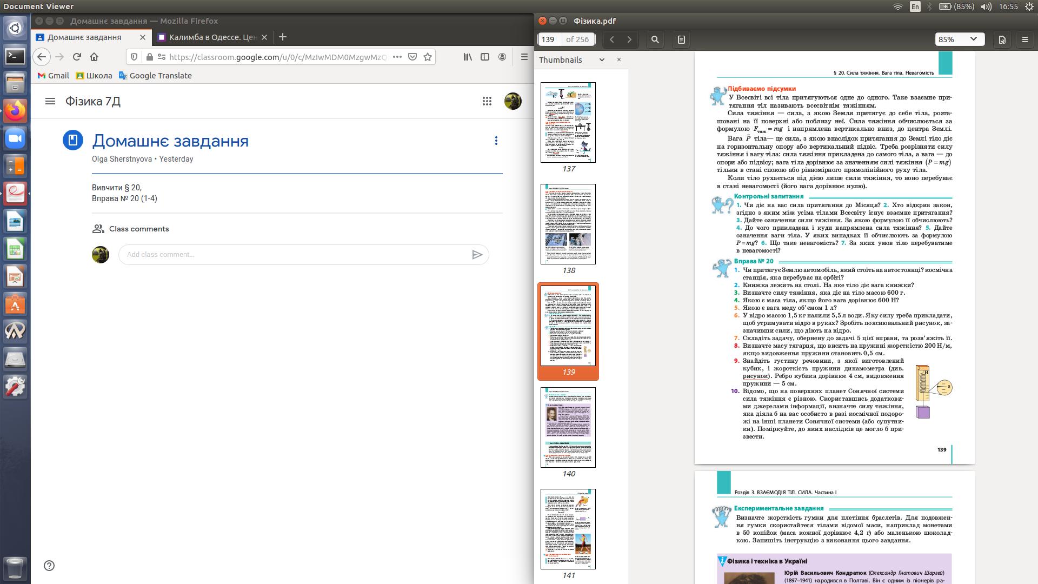The image size is (1038, 584).
Task: Switch to Калимба в Одессе tab
Action: pos(212,37)
